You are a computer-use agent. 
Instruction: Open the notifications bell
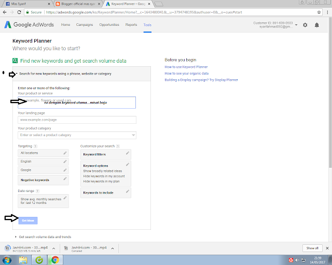click(317, 25)
